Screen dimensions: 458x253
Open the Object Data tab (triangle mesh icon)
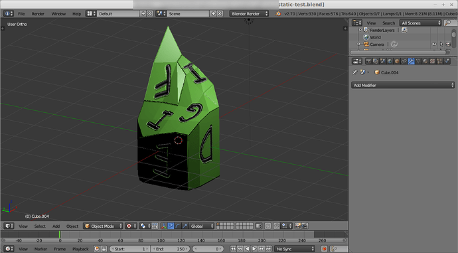(x=418, y=61)
